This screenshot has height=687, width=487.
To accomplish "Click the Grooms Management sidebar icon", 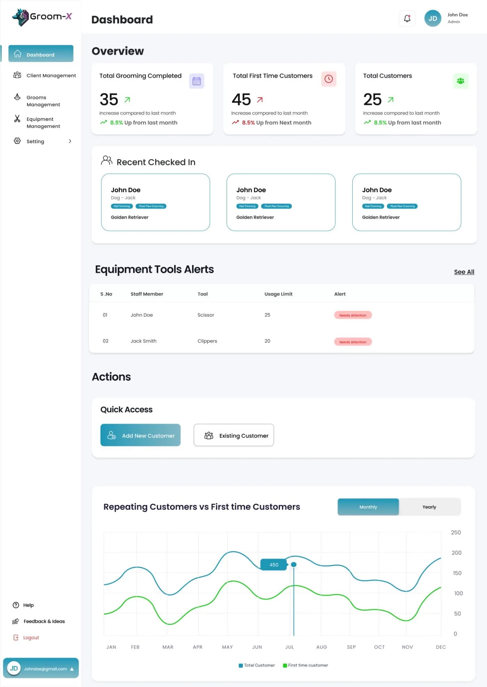I will pyautogui.click(x=17, y=97).
